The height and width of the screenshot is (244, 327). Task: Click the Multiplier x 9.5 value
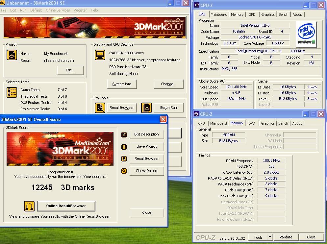pos(236,93)
